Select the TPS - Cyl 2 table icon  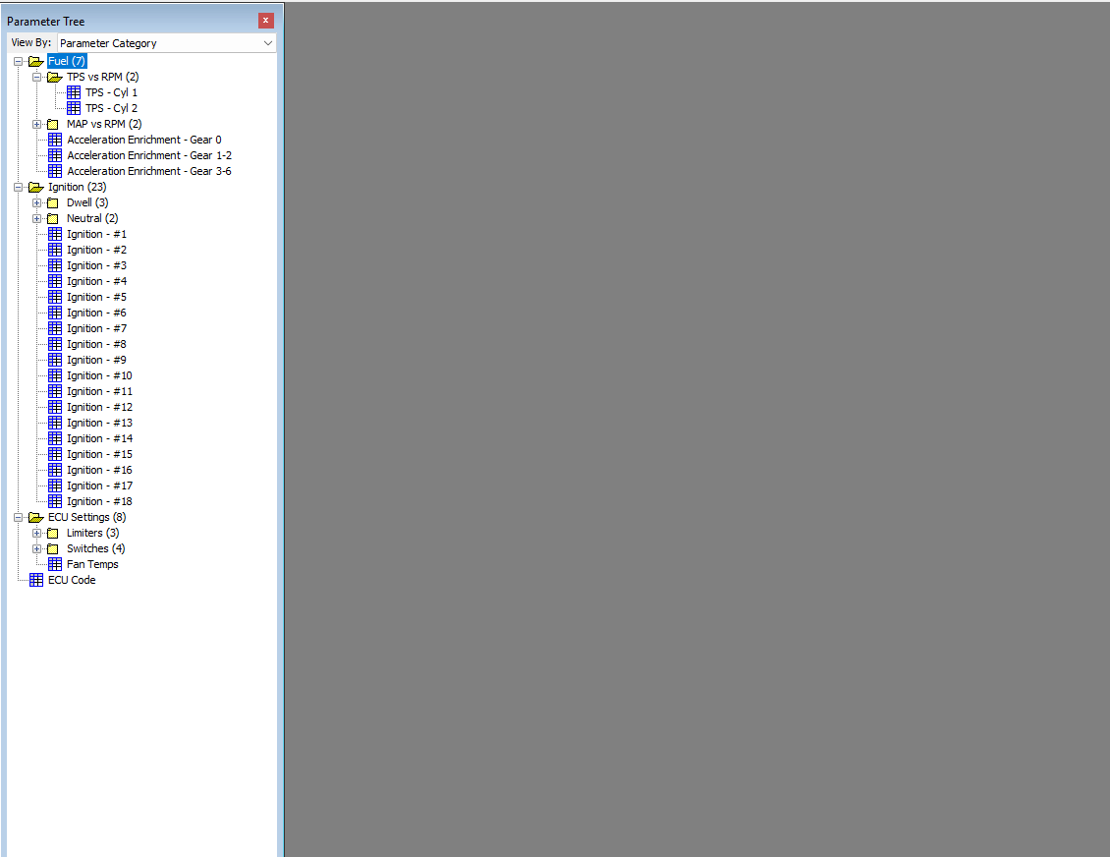74,108
